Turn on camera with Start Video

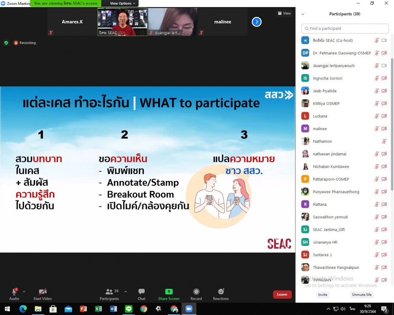[x=43, y=292]
